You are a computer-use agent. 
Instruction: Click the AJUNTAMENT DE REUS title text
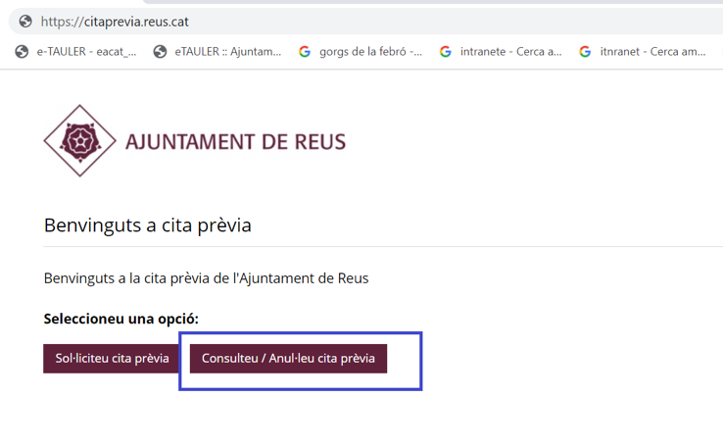pos(236,141)
